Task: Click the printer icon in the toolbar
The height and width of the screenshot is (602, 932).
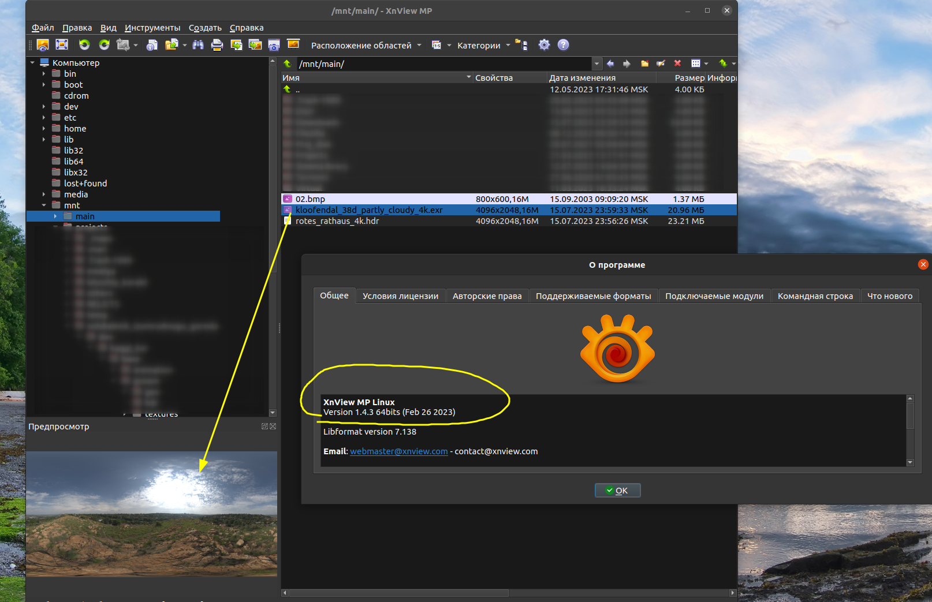Action: [217, 45]
